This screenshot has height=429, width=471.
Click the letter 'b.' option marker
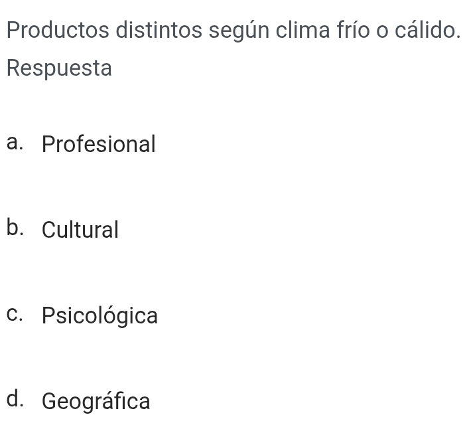pos(17,229)
